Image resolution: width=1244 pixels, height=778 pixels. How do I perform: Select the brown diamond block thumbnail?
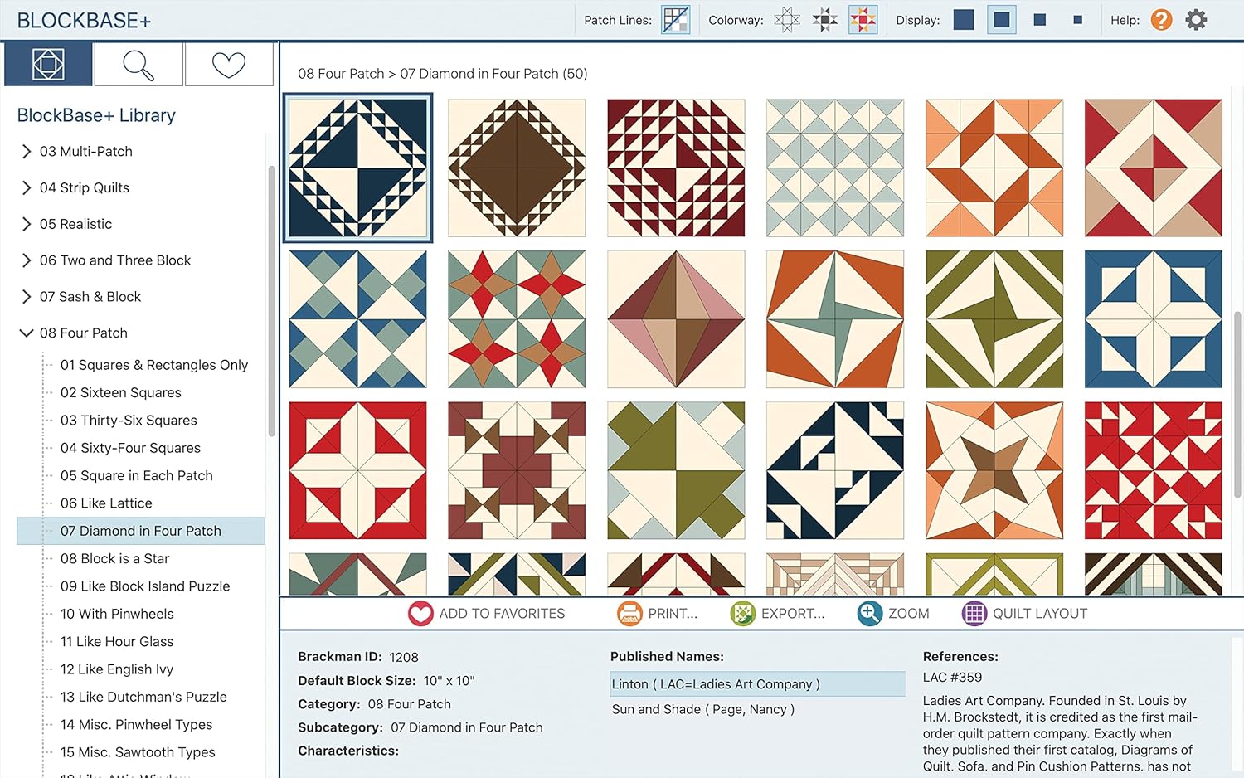[x=517, y=168]
